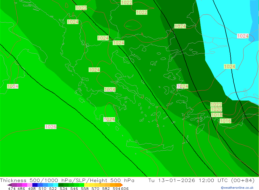The width and height of the screenshot is (259, 190).
Task: Click the '546' legend value
Action: [x=74, y=188]
